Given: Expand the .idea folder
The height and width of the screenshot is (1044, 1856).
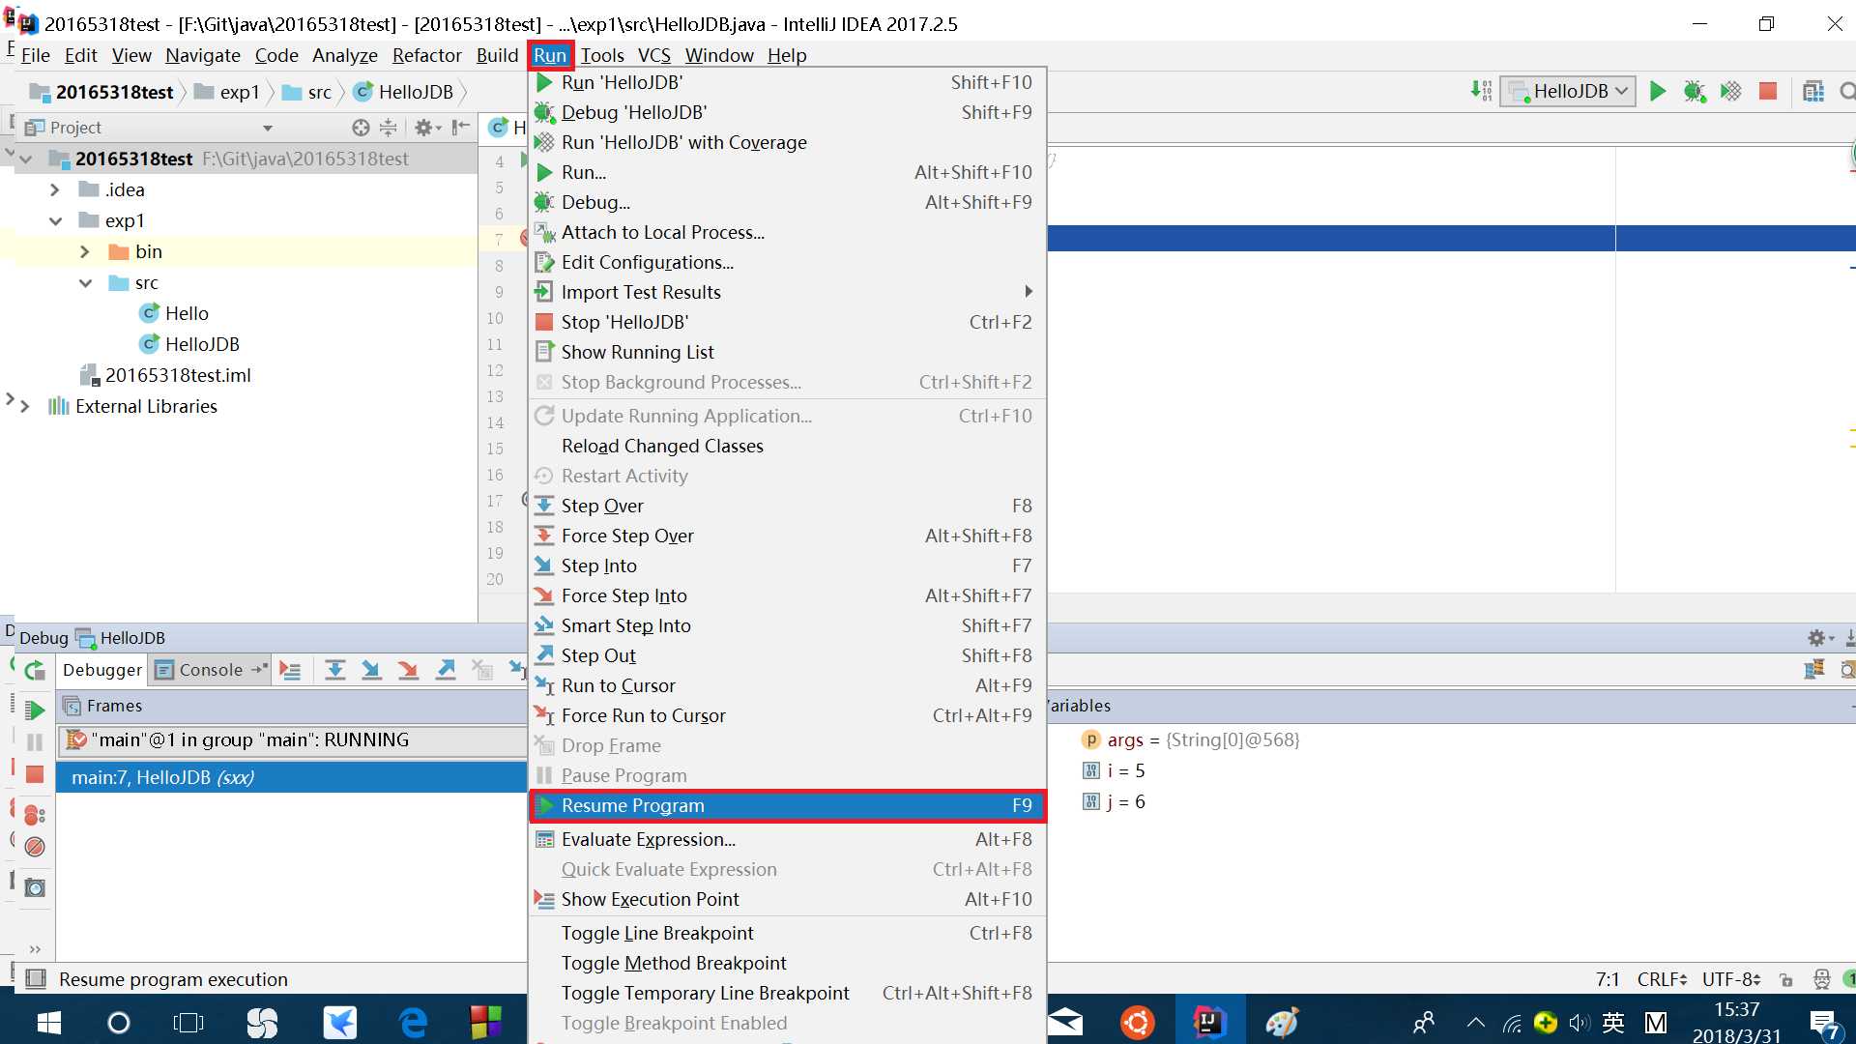Looking at the screenshot, I should (55, 189).
